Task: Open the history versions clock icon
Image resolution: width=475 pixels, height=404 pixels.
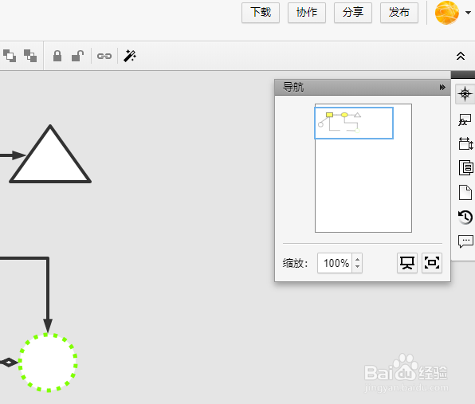Action: point(465,218)
